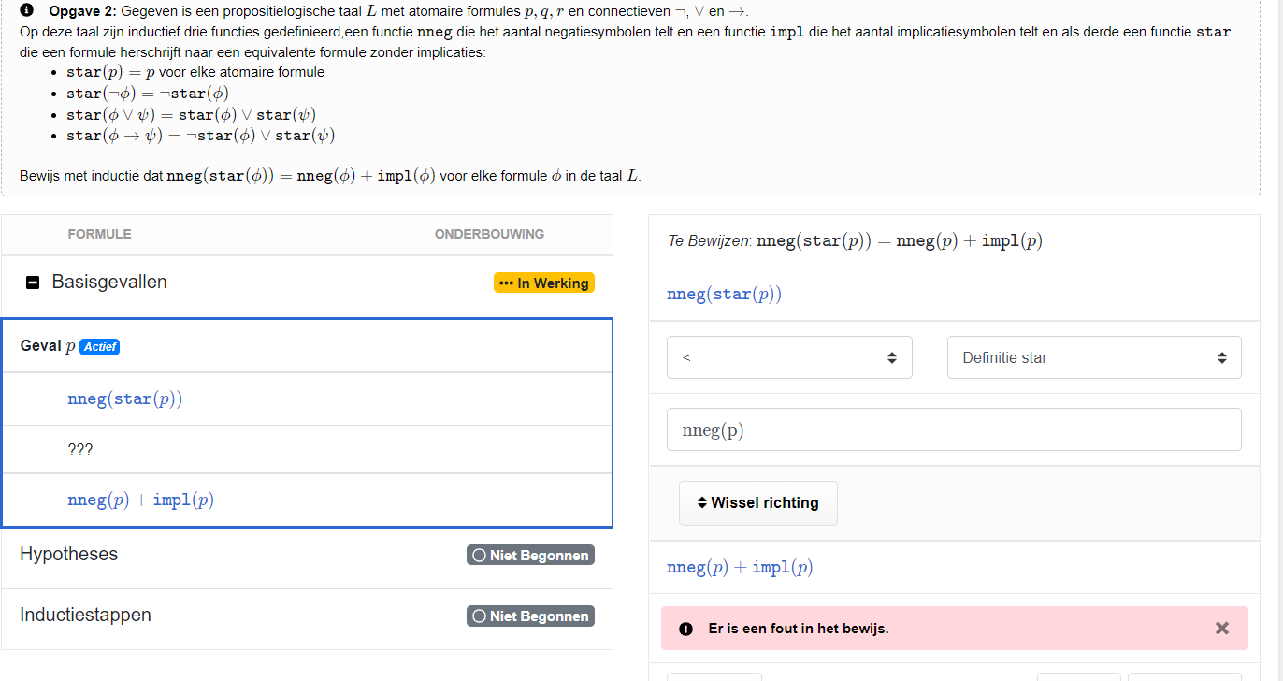Click the ONDERBOUWING column header

click(489, 234)
